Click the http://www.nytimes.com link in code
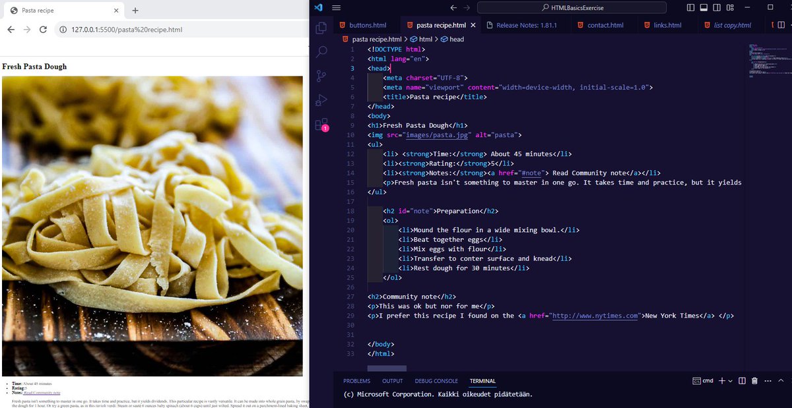792x408 pixels. (595, 316)
